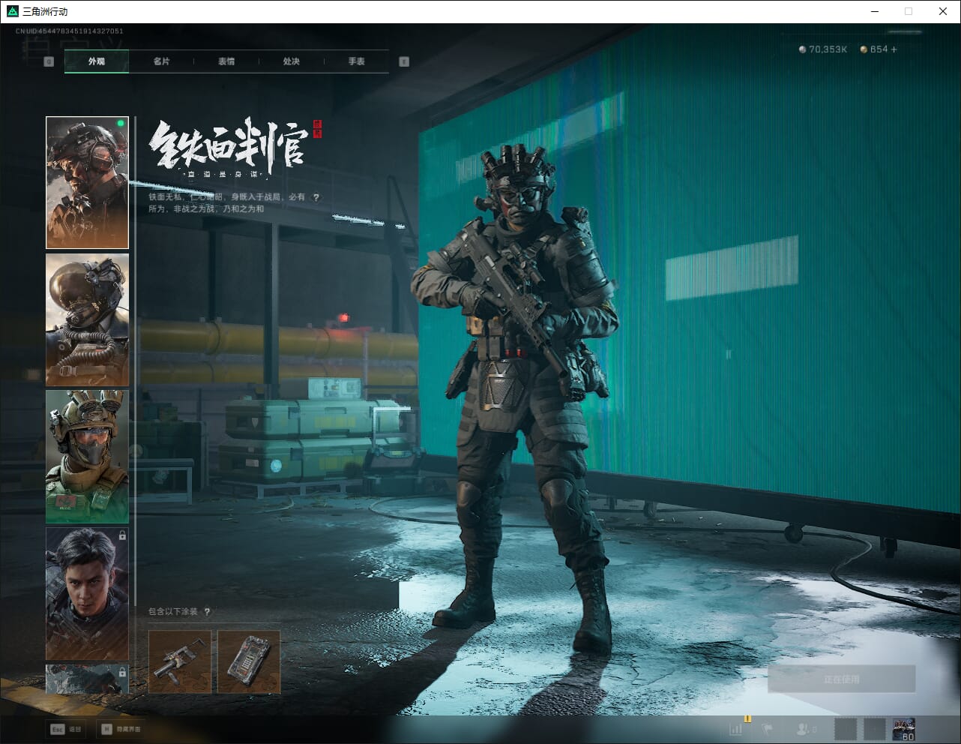The width and height of the screenshot is (961, 744).
Task: Click the E next-tab key icon
Action: click(404, 61)
